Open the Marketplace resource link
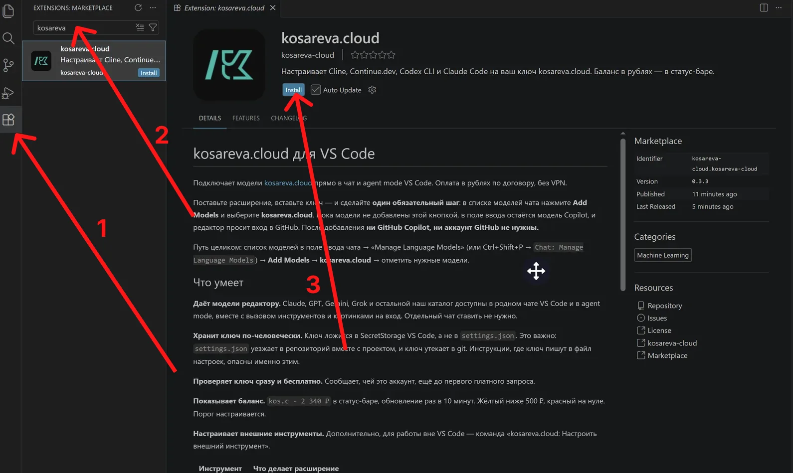Viewport: 793px width, 473px height. coord(667,355)
